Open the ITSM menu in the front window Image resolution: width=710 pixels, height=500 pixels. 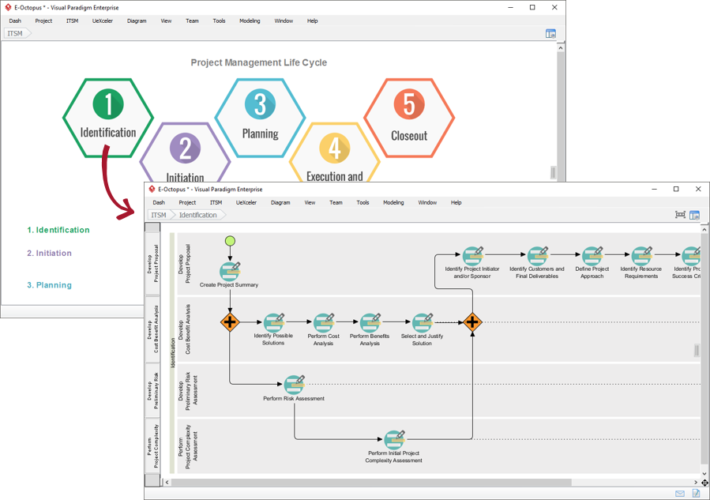tap(216, 202)
